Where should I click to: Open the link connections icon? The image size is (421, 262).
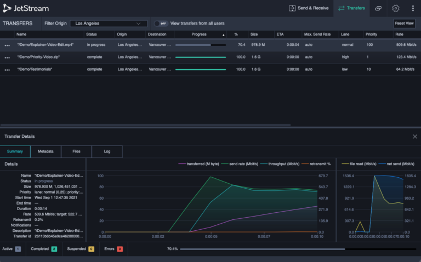pyautogui.click(x=378, y=8)
